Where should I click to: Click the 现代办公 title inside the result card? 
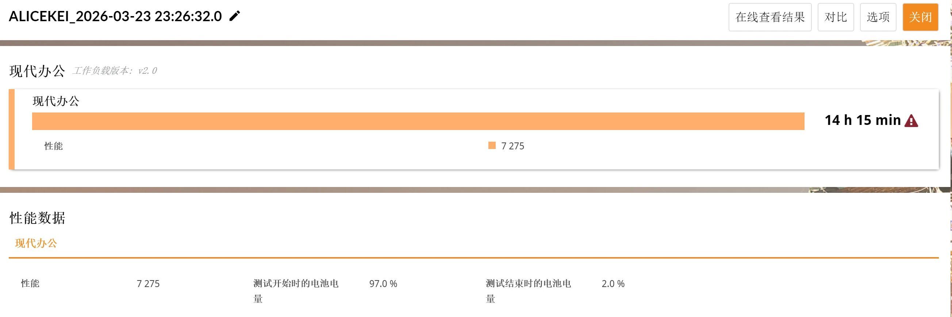pyautogui.click(x=56, y=101)
